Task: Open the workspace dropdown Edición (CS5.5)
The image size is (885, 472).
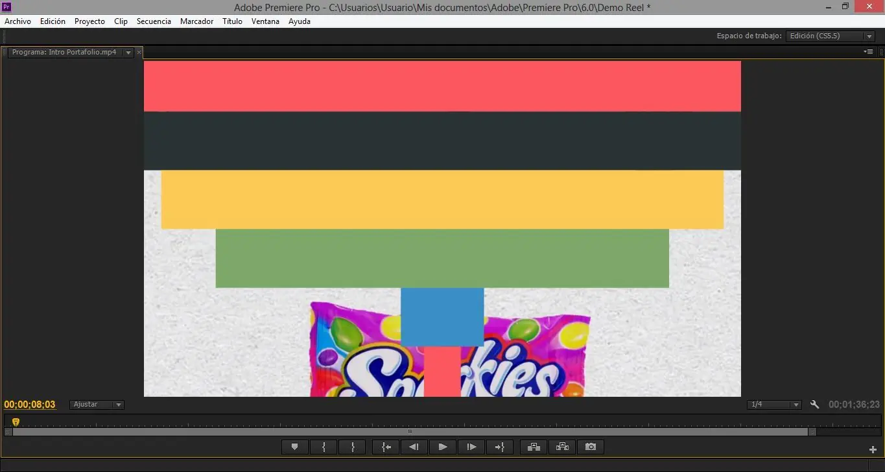Action: 831,36
